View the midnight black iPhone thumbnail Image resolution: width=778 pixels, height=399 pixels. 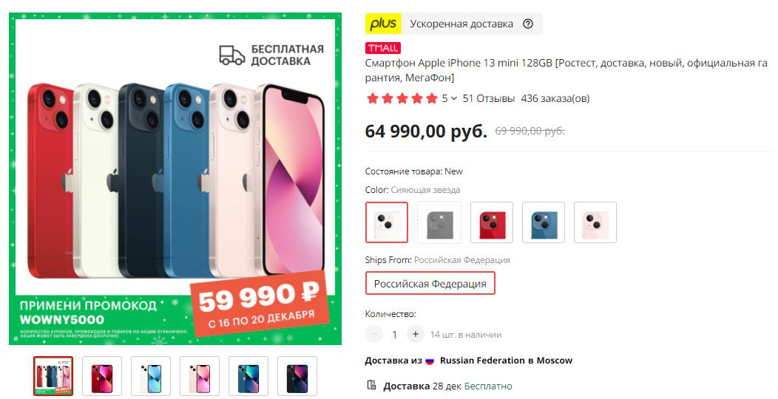coord(297,376)
